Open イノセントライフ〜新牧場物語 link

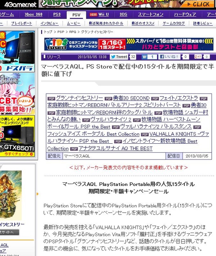tap(160, 141)
